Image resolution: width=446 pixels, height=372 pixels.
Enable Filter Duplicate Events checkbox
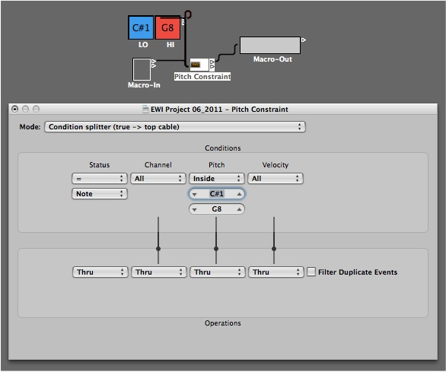click(311, 272)
